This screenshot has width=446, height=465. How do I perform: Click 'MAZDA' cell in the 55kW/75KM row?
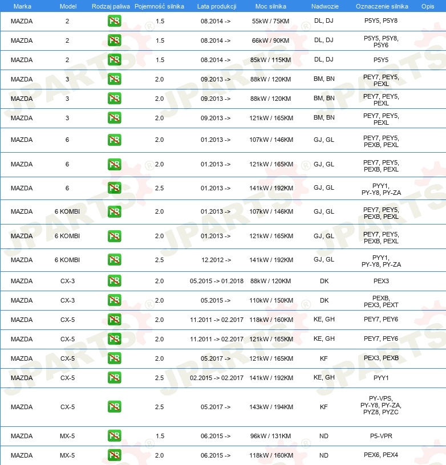(x=22, y=21)
